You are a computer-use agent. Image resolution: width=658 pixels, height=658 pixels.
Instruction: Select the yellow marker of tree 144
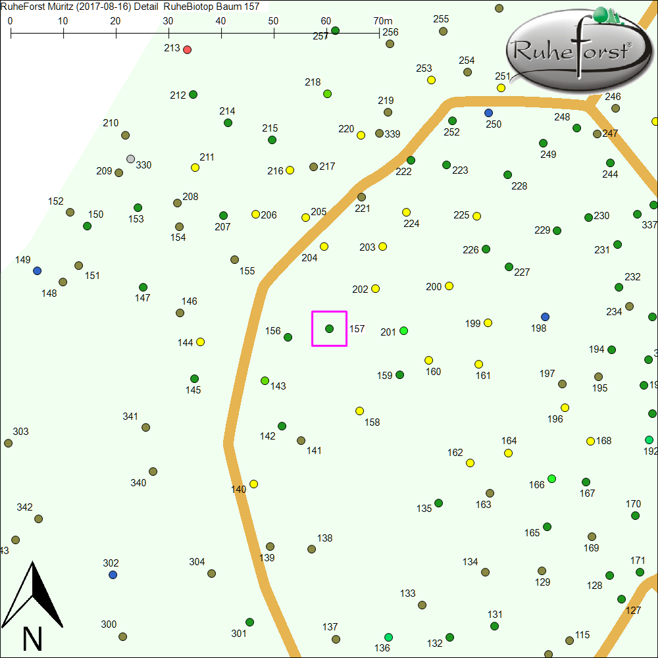click(x=201, y=342)
